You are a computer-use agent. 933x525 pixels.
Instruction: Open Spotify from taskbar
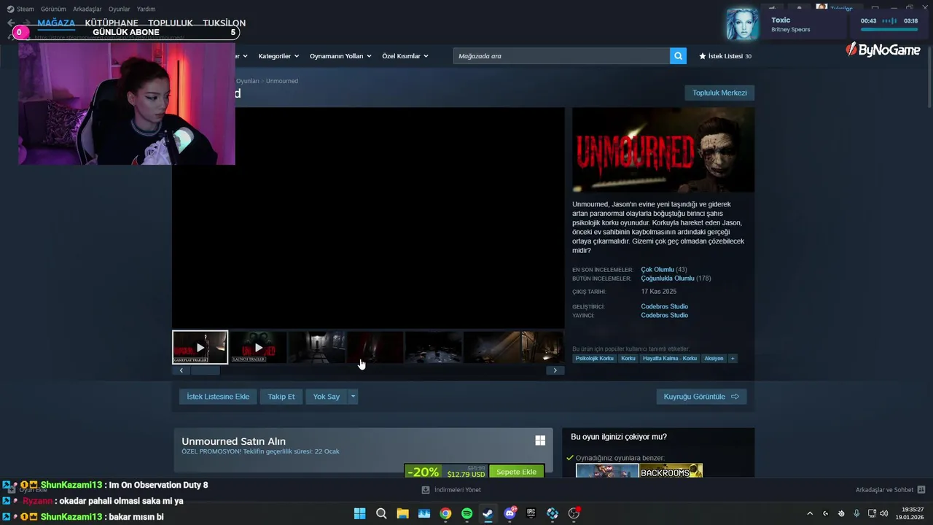coord(466,513)
